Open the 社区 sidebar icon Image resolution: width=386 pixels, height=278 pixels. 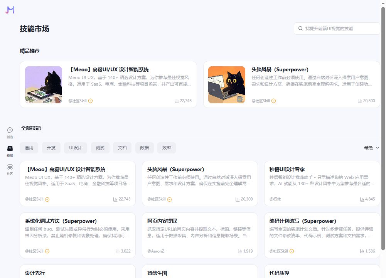tap(10, 170)
